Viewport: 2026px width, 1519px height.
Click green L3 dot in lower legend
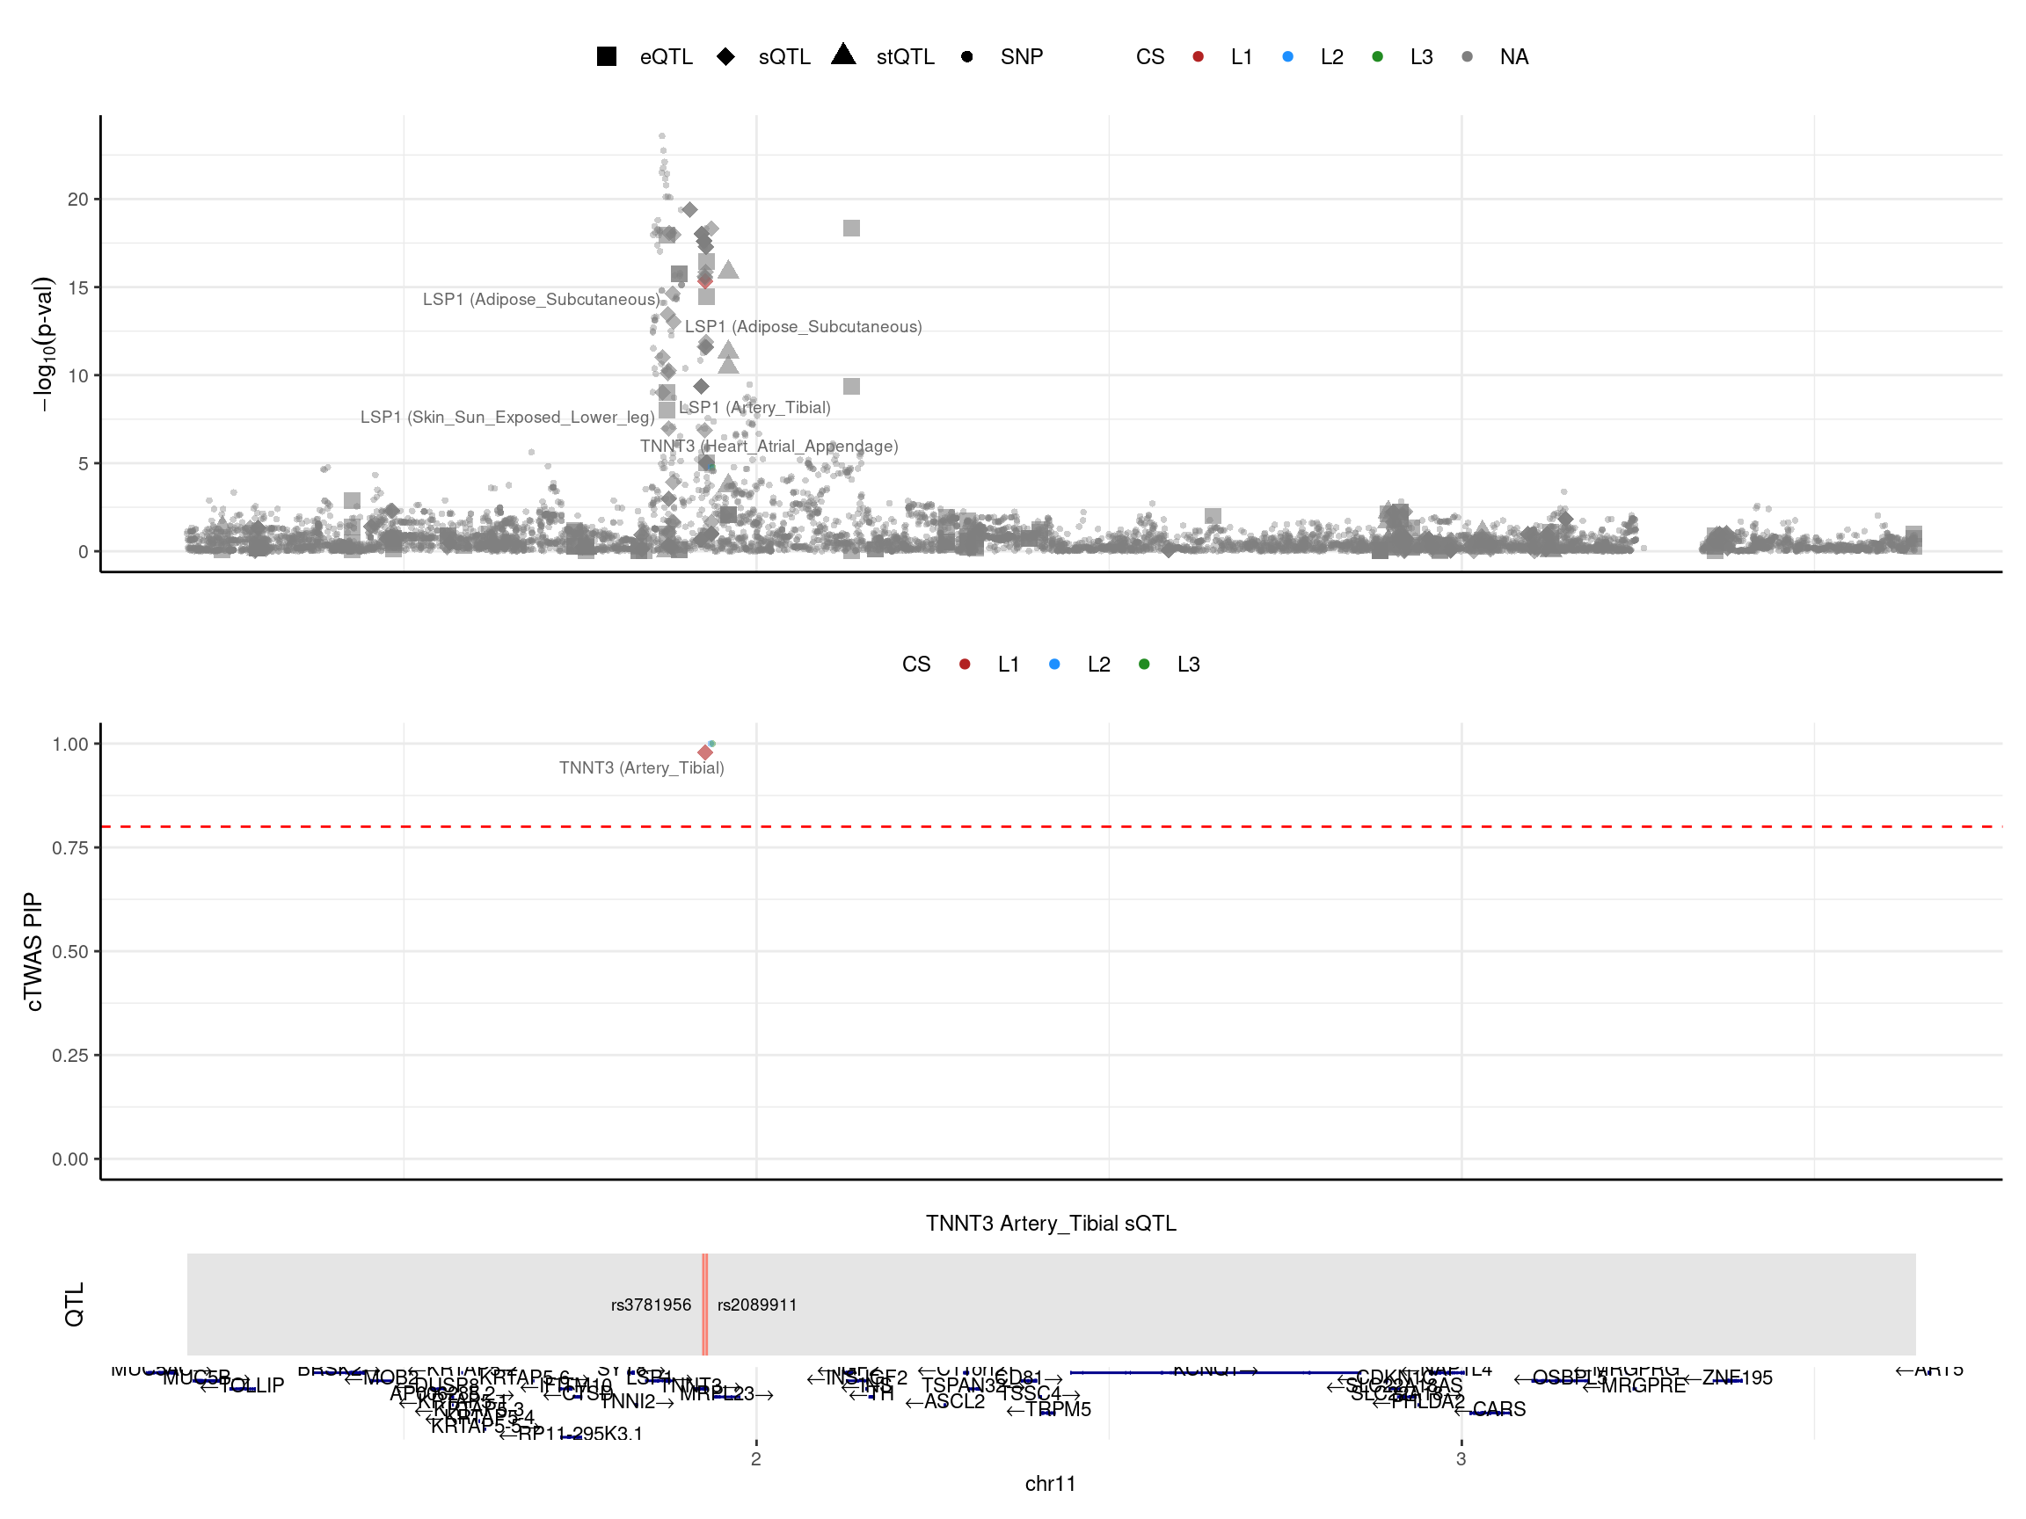tap(1144, 665)
